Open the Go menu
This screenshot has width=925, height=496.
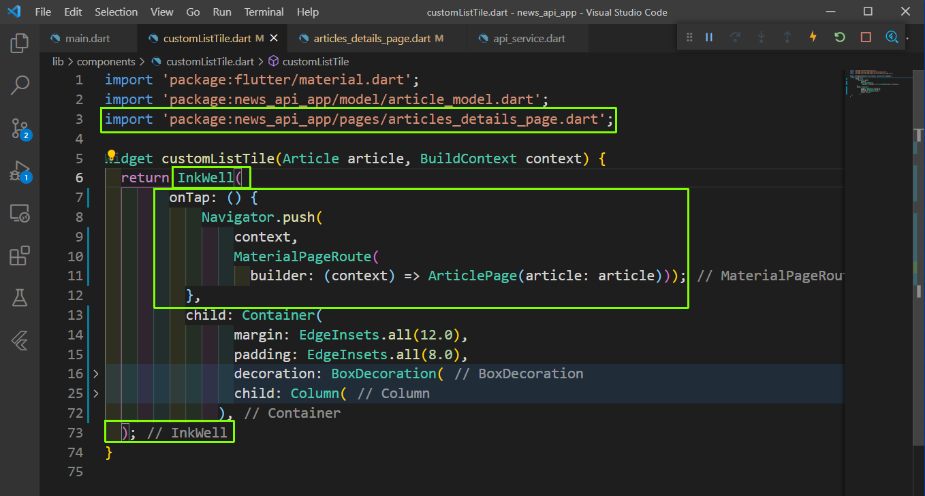(x=193, y=12)
